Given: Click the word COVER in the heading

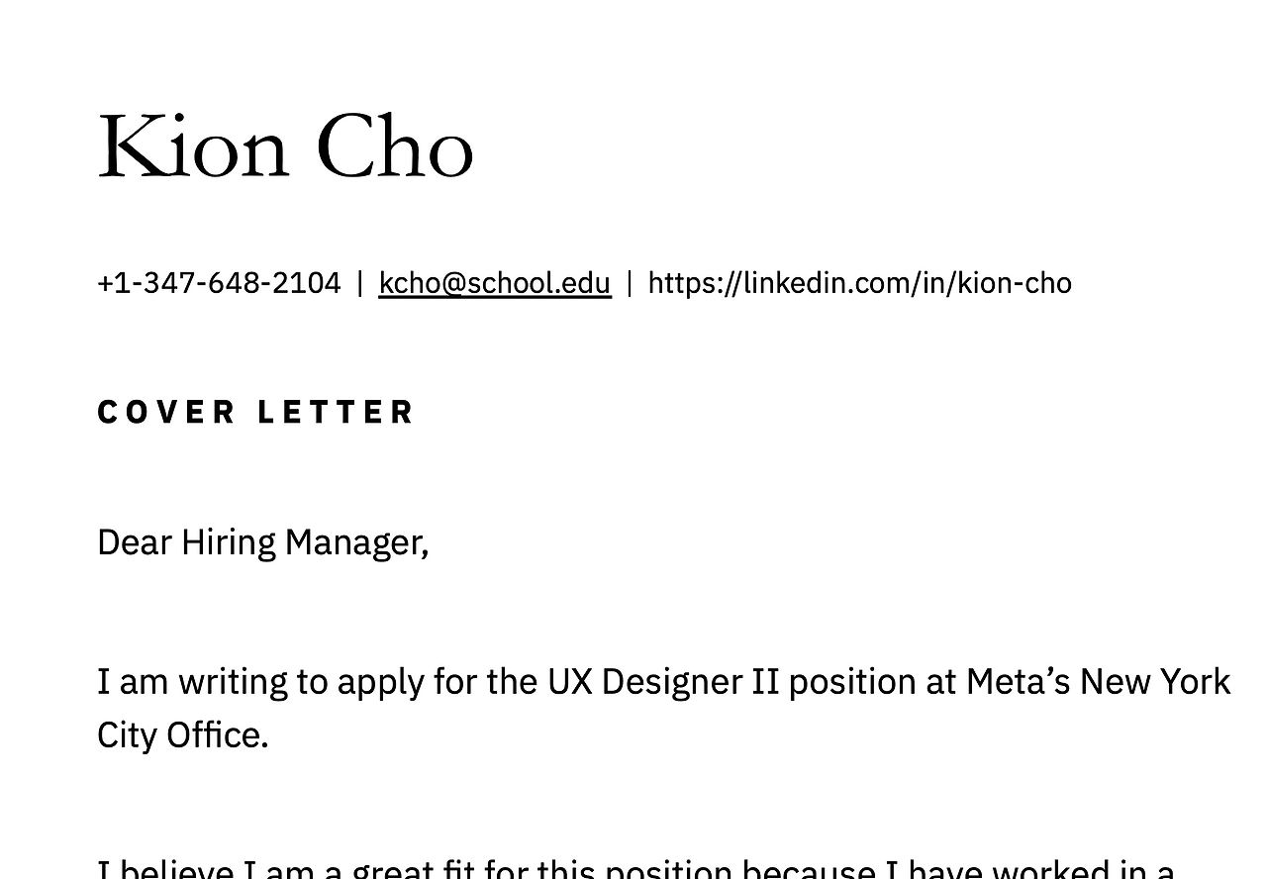Looking at the screenshot, I should tap(166, 412).
